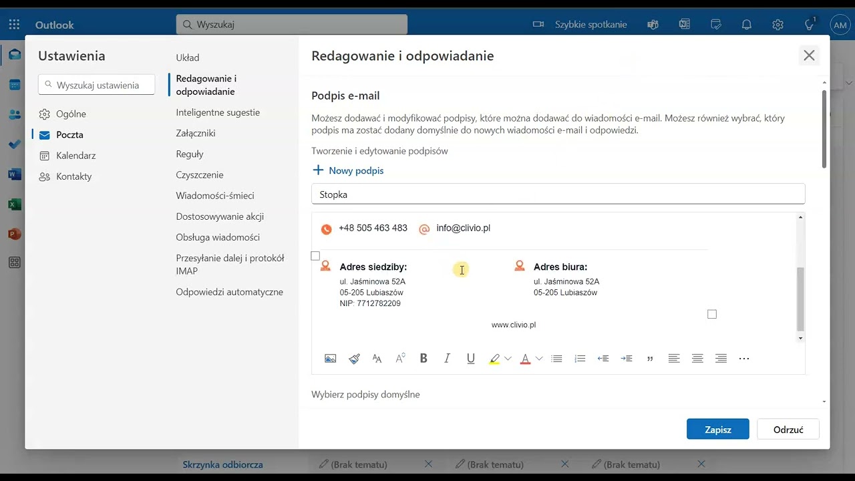Apply red font color
The image size is (855, 481).
coord(525,359)
